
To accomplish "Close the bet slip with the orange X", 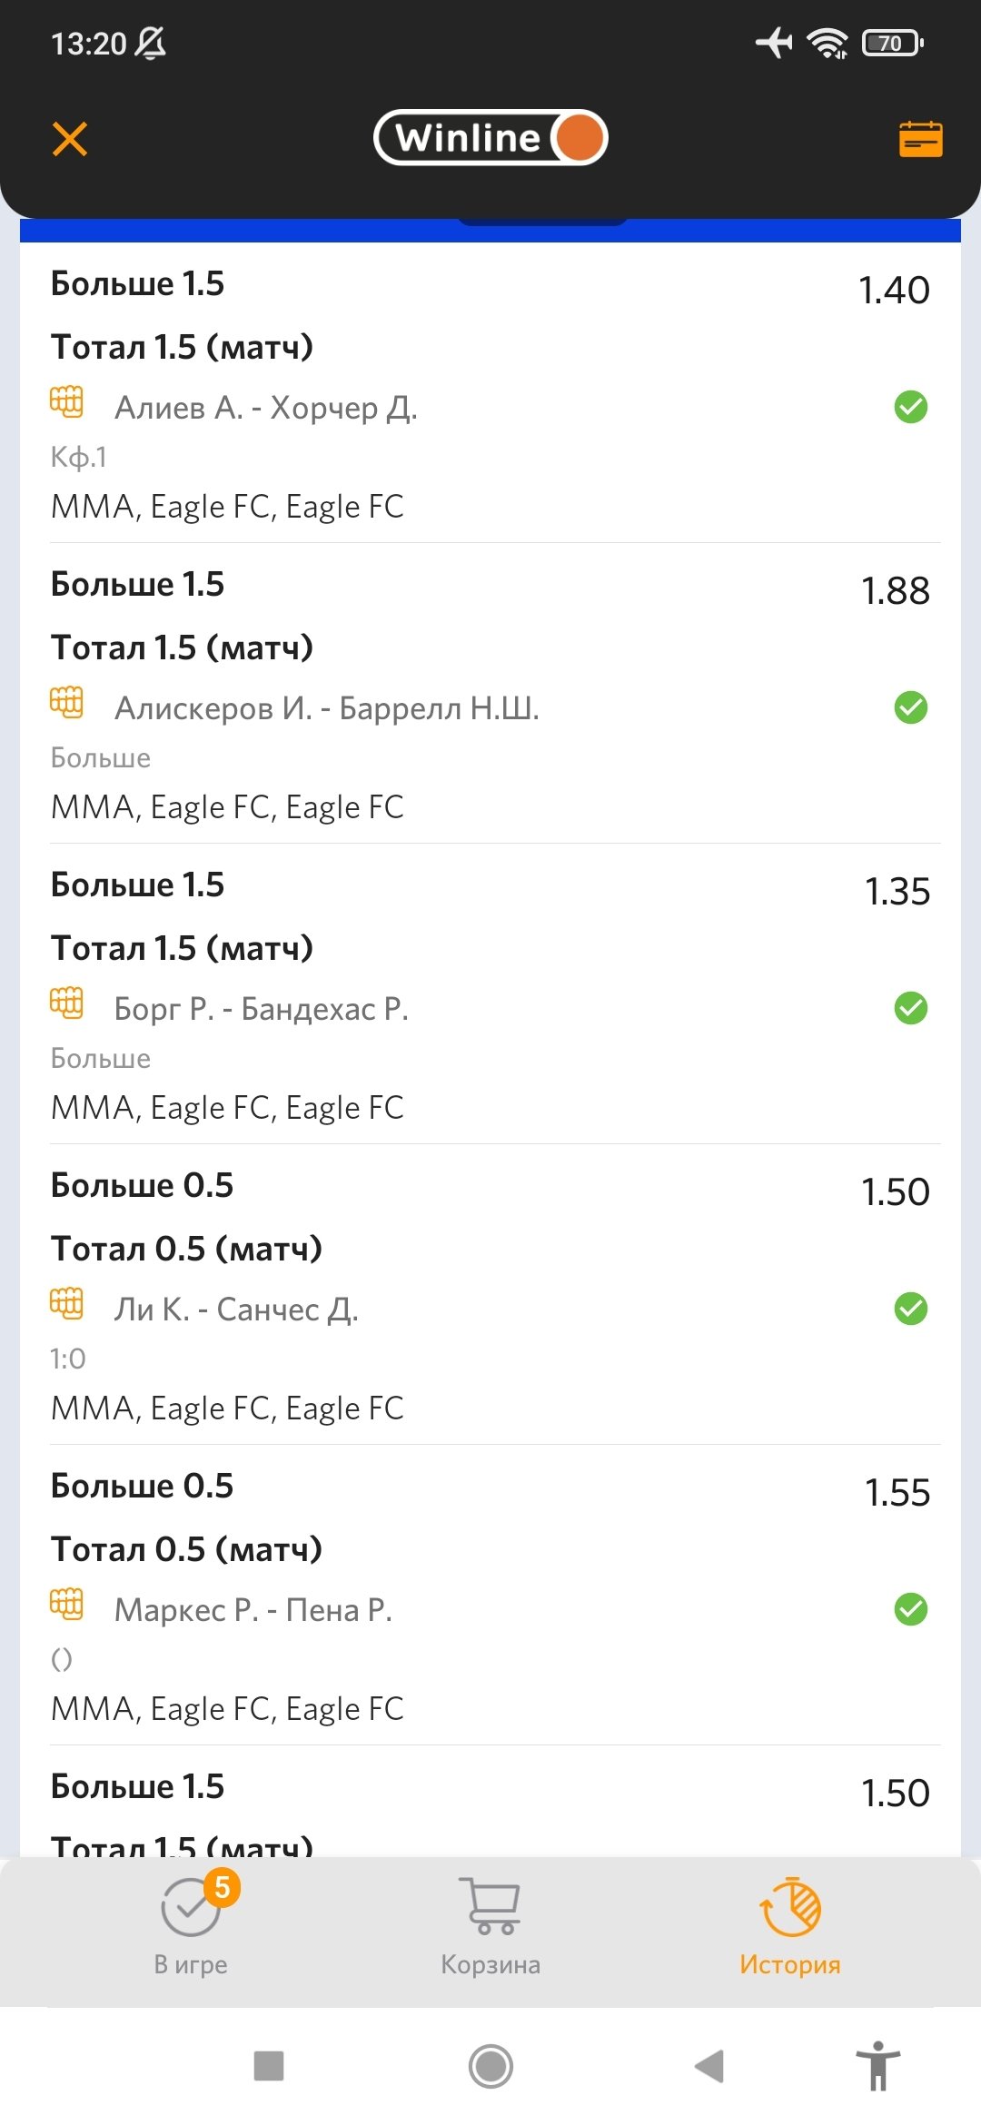I will pyautogui.click(x=70, y=139).
